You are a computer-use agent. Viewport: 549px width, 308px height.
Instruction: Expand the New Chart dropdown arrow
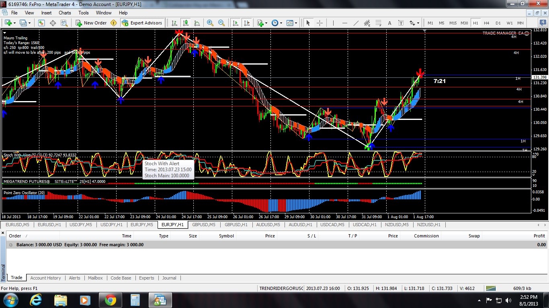[14, 23]
